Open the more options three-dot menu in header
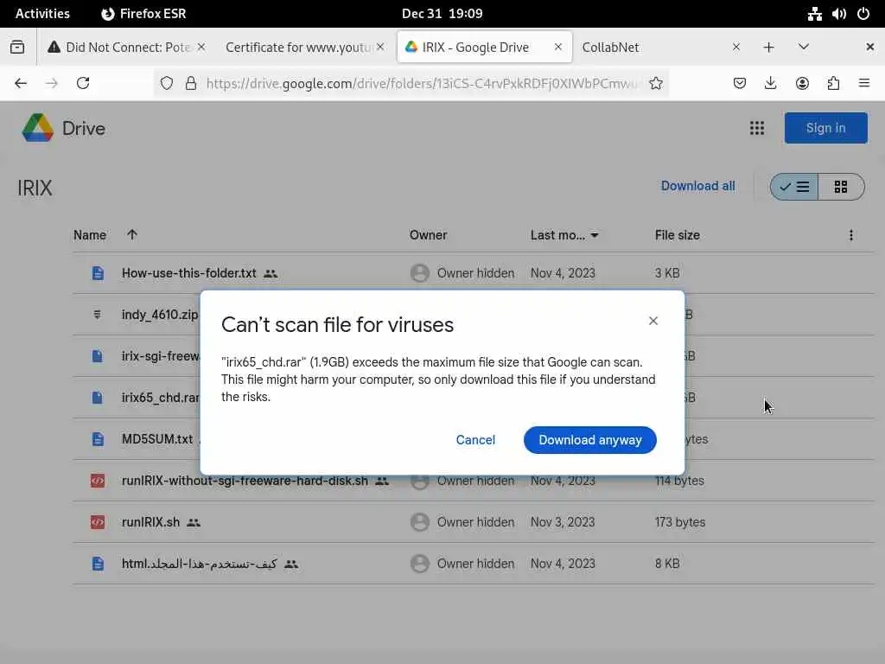 (851, 235)
